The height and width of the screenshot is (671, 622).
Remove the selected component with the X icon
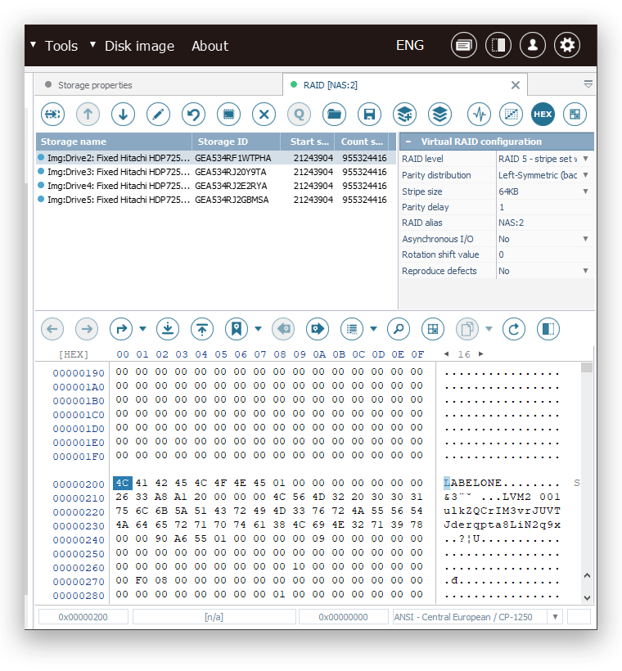tap(264, 115)
